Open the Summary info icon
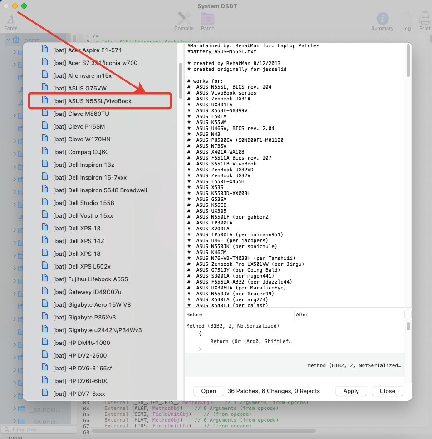 [x=382, y=21]
